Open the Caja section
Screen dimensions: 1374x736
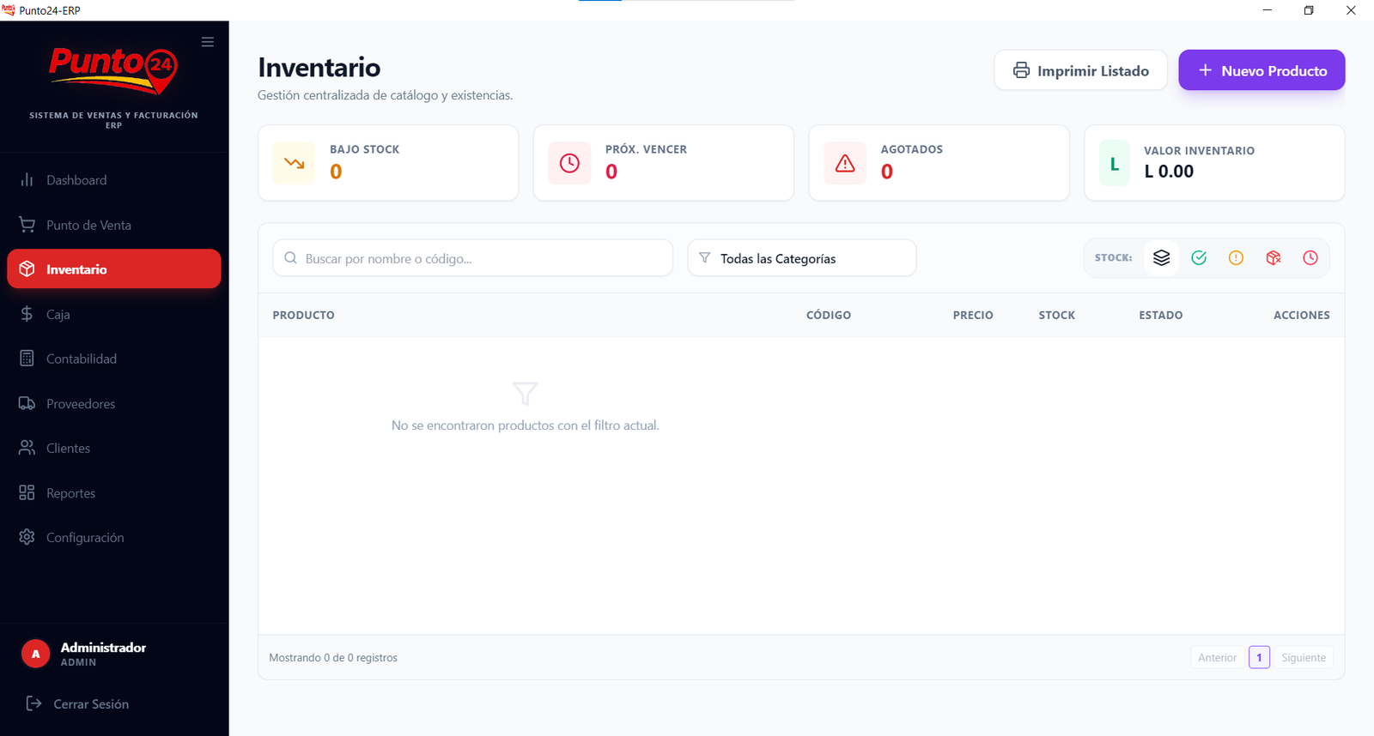click(114, 314)
